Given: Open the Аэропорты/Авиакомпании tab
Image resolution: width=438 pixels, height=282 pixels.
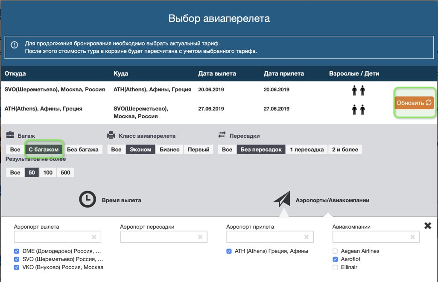Looking at the screenshot, I should 332,200.
